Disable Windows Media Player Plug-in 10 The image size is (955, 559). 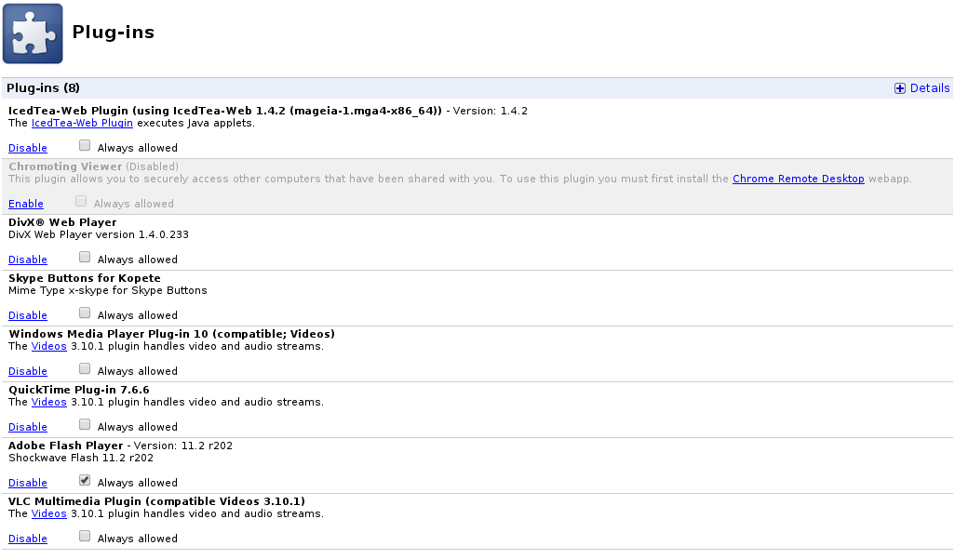tap(27, 371)
